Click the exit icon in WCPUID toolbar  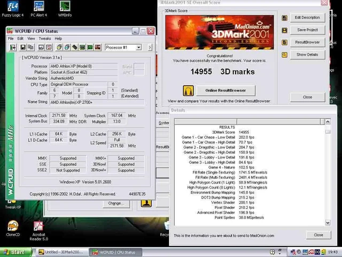pos(13,48)
